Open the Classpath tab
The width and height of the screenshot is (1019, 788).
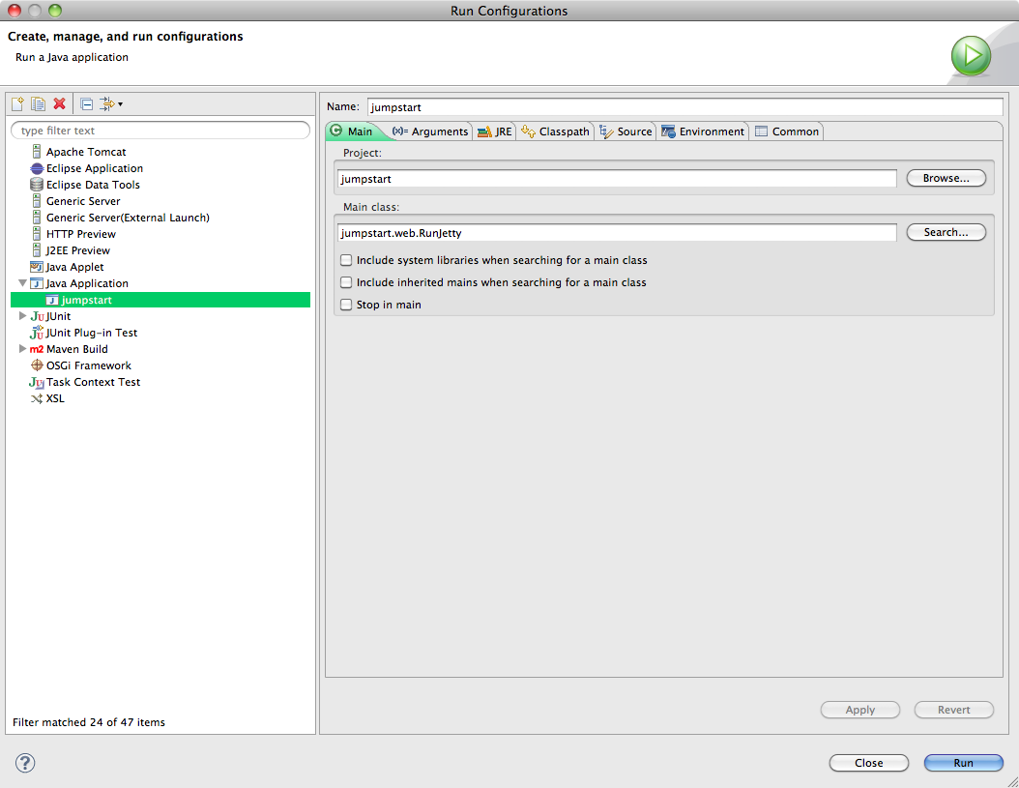(556, 131)
